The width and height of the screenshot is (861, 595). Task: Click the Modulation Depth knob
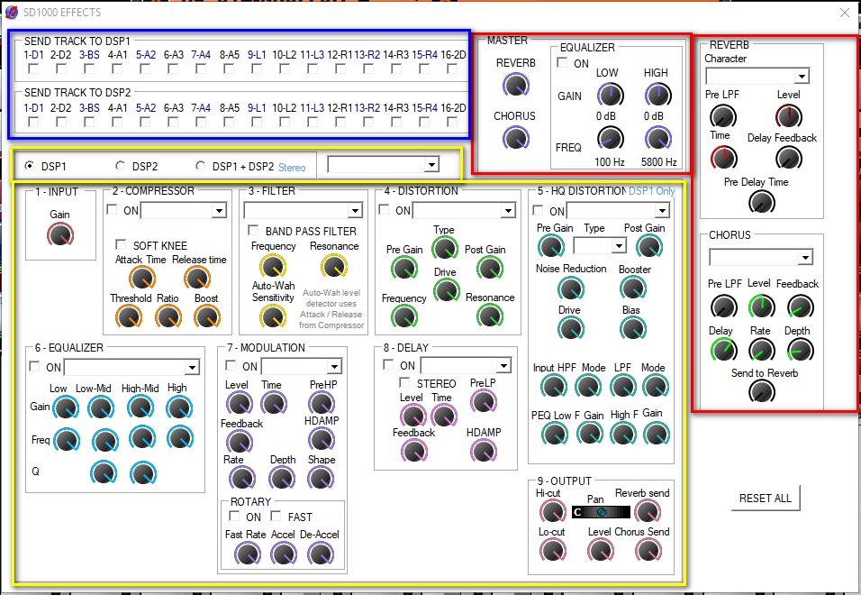click(282, 478)
